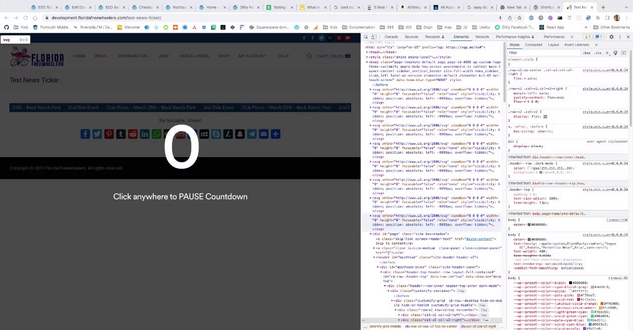Open DevTools settings gear
Viewport: 633px width, 330px height.
click(611, 37)
